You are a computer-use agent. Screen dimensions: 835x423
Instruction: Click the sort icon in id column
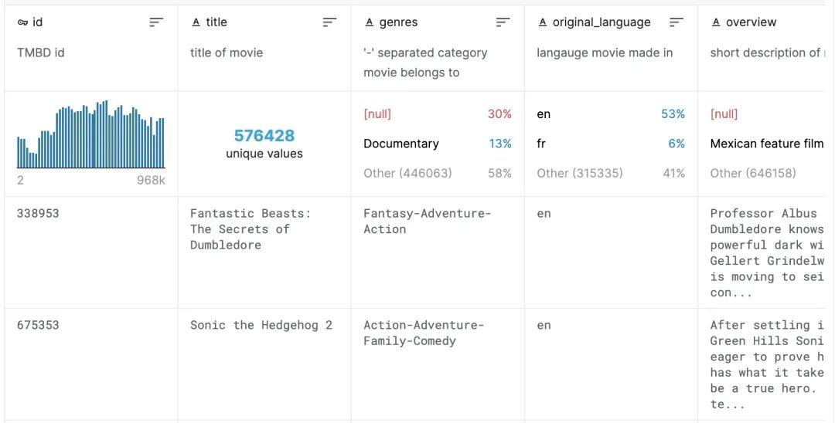156,22
